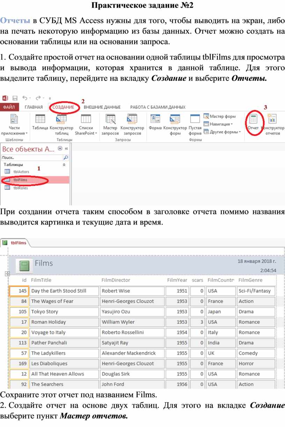Click the Tokyo Story cell
Viewport: 285px width, 427px height.
(x=64, y=312)
